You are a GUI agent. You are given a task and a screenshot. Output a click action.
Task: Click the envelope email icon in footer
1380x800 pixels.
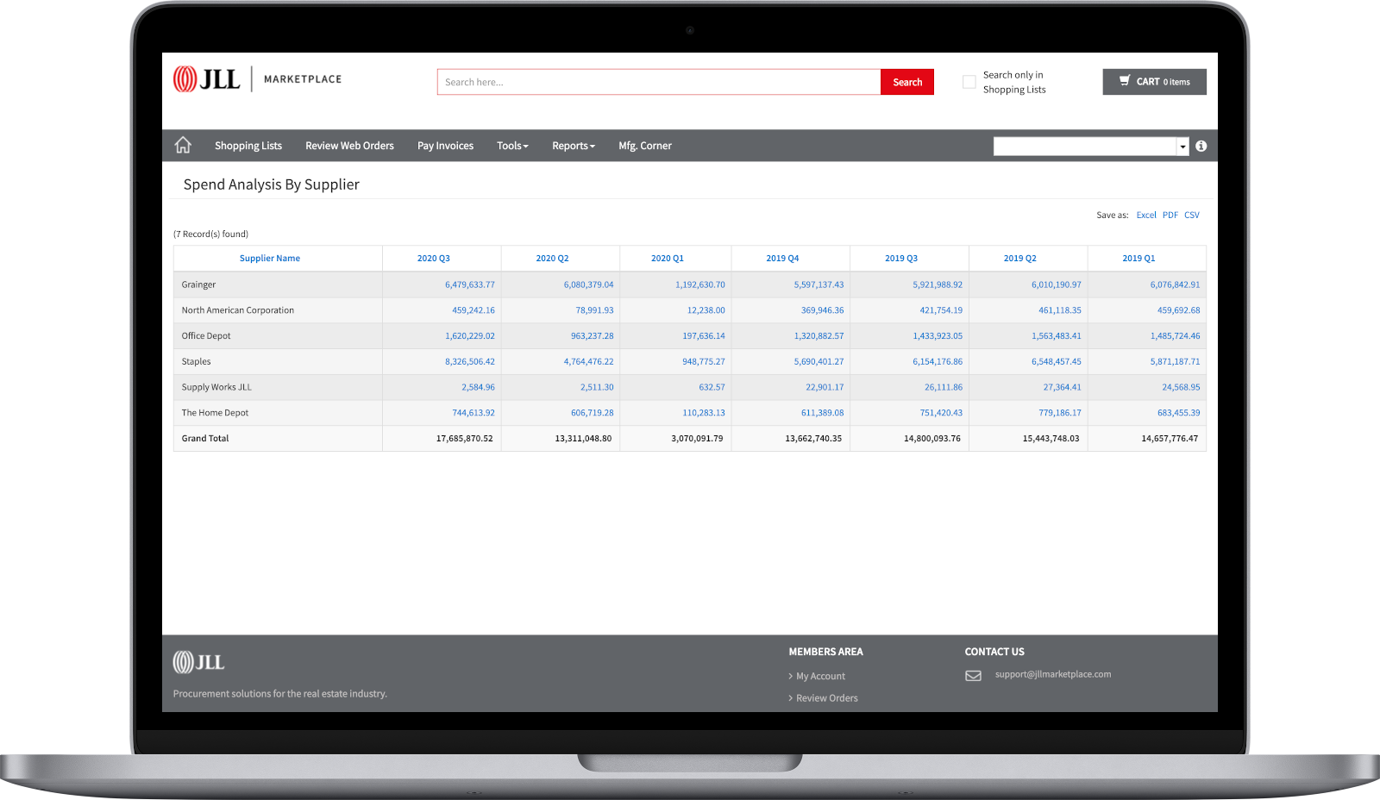click(x=973, y=676)
